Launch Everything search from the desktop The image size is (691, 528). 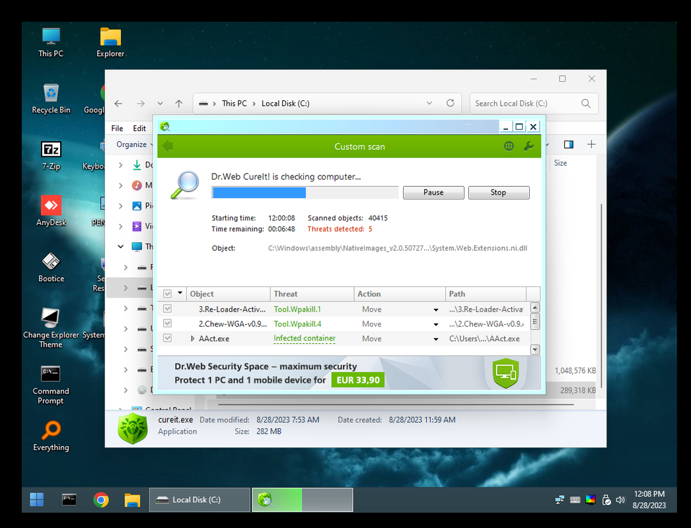pos(51,436)
